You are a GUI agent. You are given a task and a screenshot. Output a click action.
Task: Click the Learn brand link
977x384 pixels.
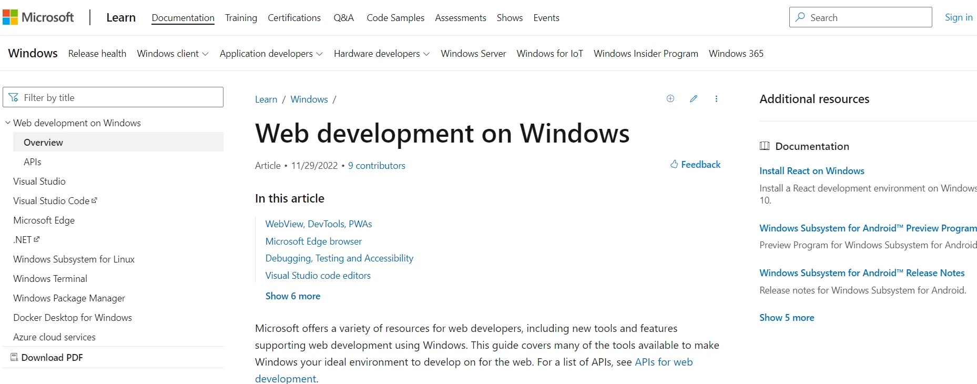pos(121,17)
